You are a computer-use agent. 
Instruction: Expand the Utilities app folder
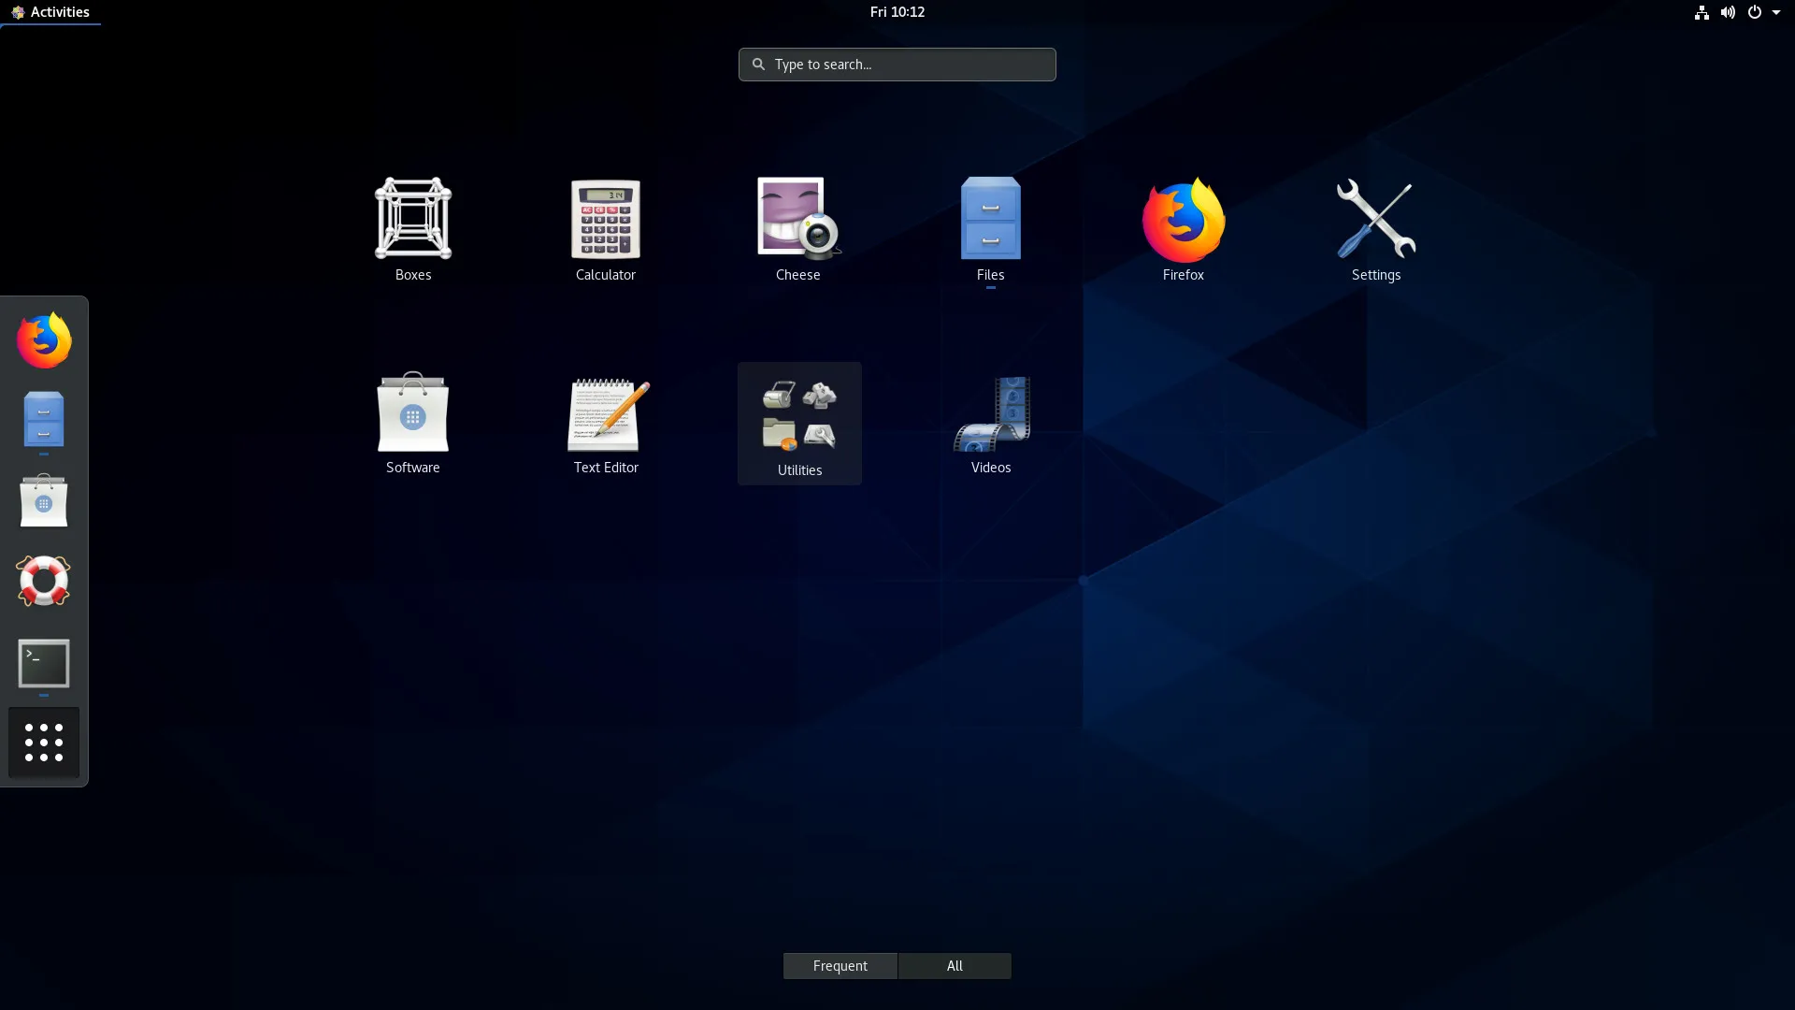pyautogui.click(x=799, y=422)
